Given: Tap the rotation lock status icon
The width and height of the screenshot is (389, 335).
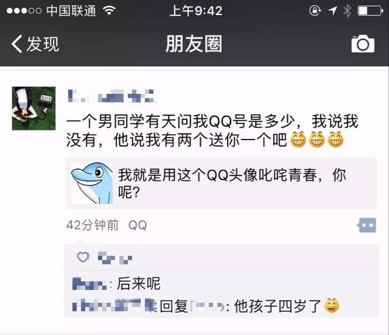Looking at the screenshot, I should pyautogui.click(x=315, y=11).
